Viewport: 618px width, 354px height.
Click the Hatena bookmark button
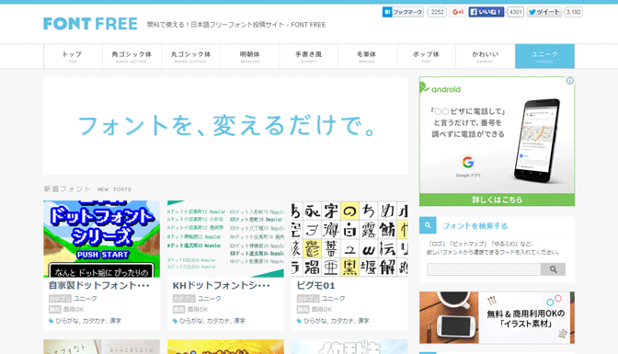403,12
